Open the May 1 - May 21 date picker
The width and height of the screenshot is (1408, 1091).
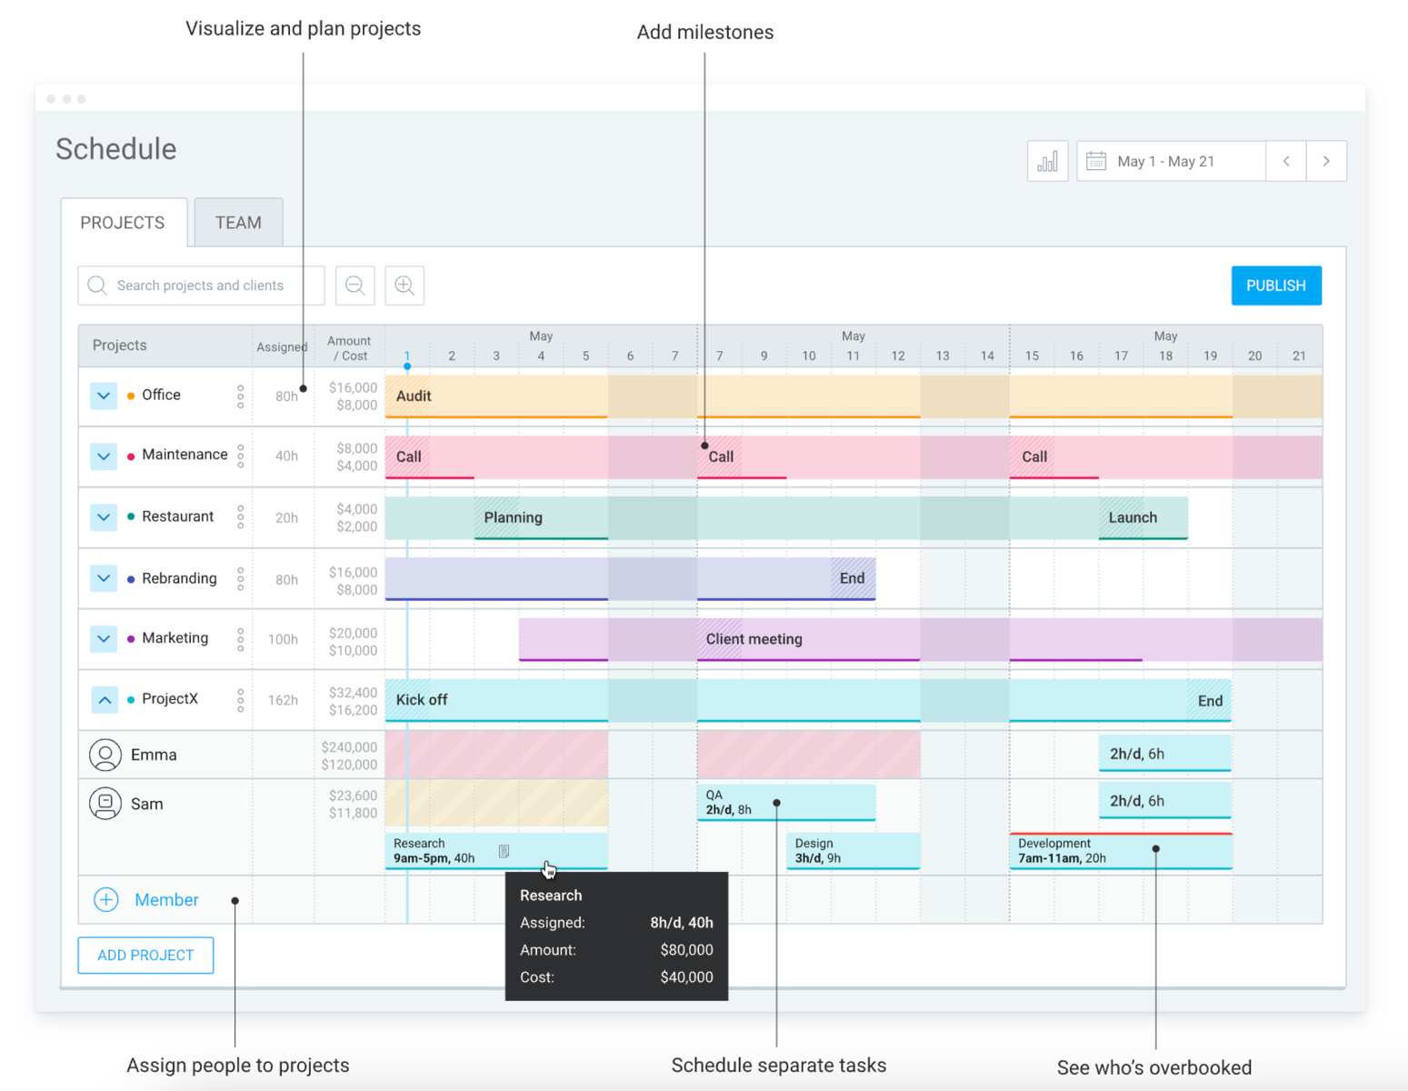(x=1171, y=161)
